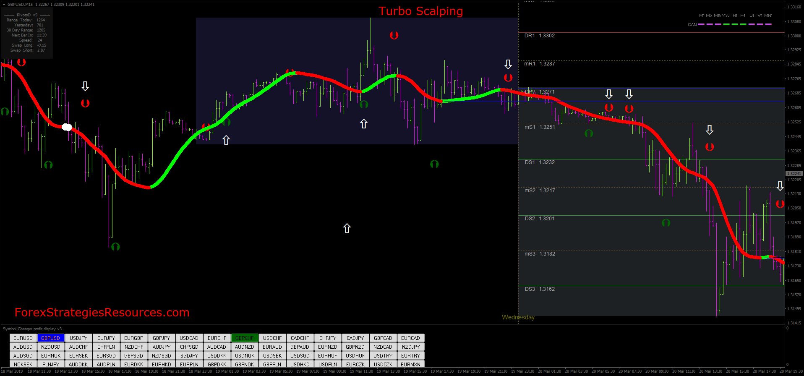This screenshot has height=376, width=804.
Task: Switch chart to USDDKK
Action: tap(217, 356)
